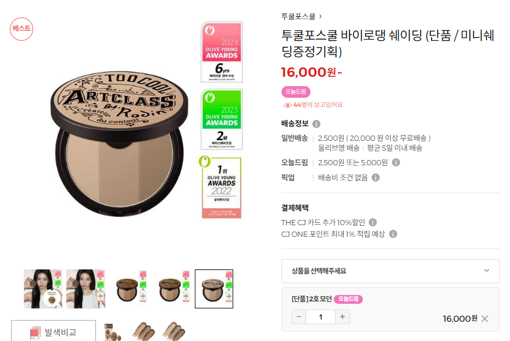Remove the 2호 모던 selected item
This screenshot has height=341, width=510.
484,318
